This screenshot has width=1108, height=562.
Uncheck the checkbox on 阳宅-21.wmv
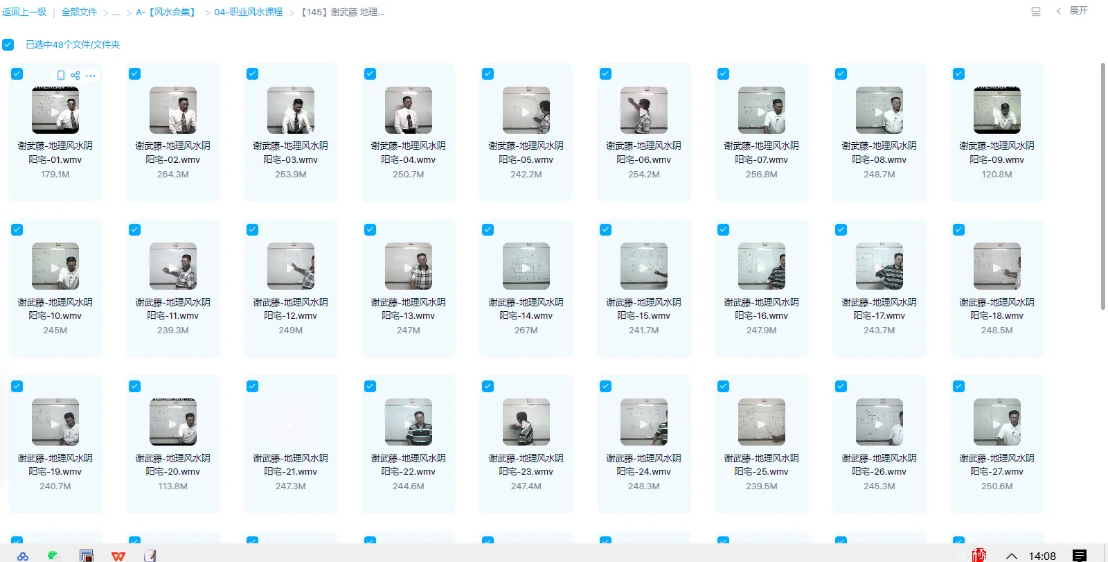[253, 386]
